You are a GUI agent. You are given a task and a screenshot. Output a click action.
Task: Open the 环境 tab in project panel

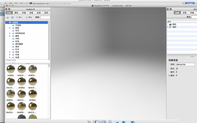[x=192, y=13]
